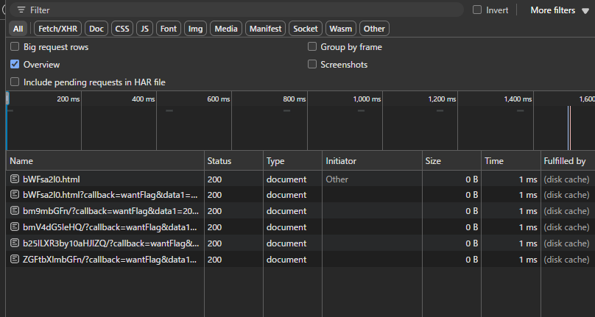Filter by Manifest requests
Screen dimensions: 595x317
[x=265, y=29]
